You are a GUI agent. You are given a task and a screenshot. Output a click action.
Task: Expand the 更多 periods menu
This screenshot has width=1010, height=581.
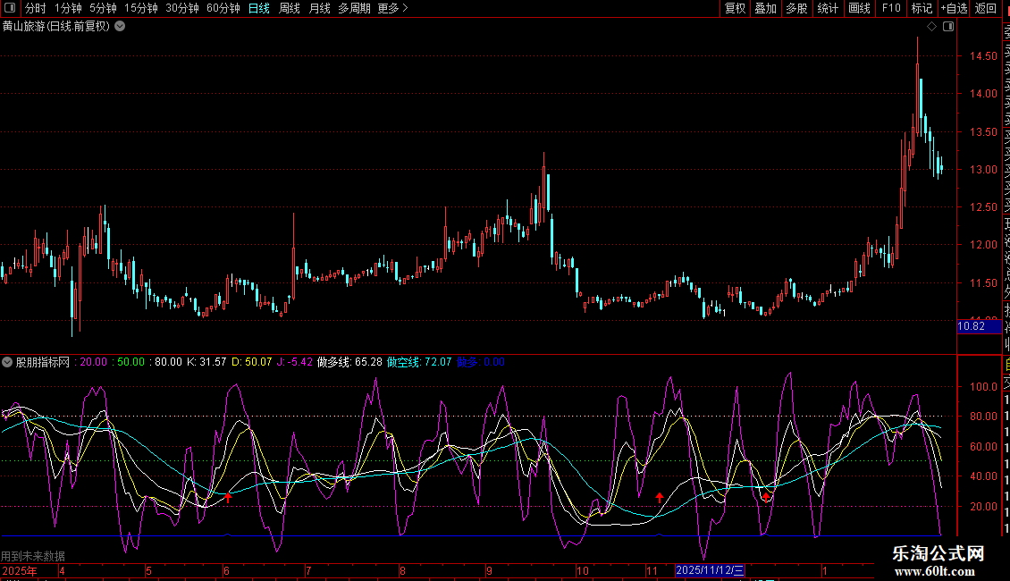[392, 8]
